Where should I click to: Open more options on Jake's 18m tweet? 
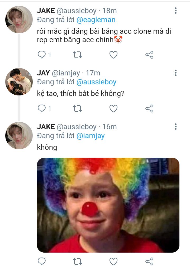pyautogui.click(x=176, y=11)
